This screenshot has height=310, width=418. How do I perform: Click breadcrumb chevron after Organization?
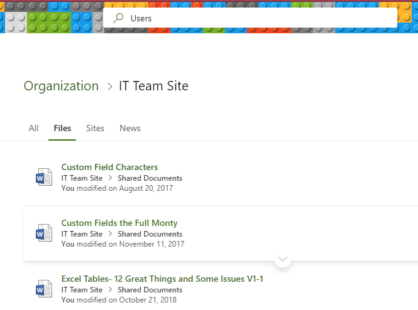109,87
